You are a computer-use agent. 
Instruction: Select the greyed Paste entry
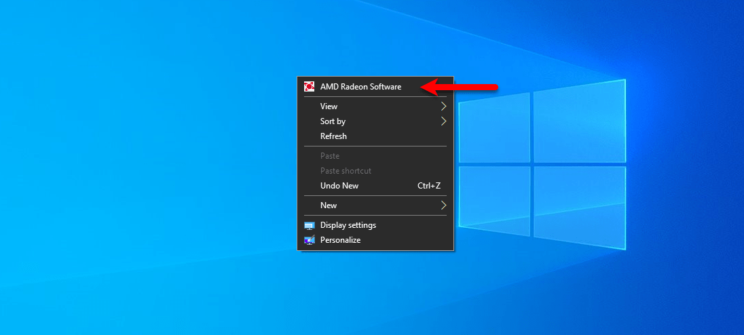[375, 156]
